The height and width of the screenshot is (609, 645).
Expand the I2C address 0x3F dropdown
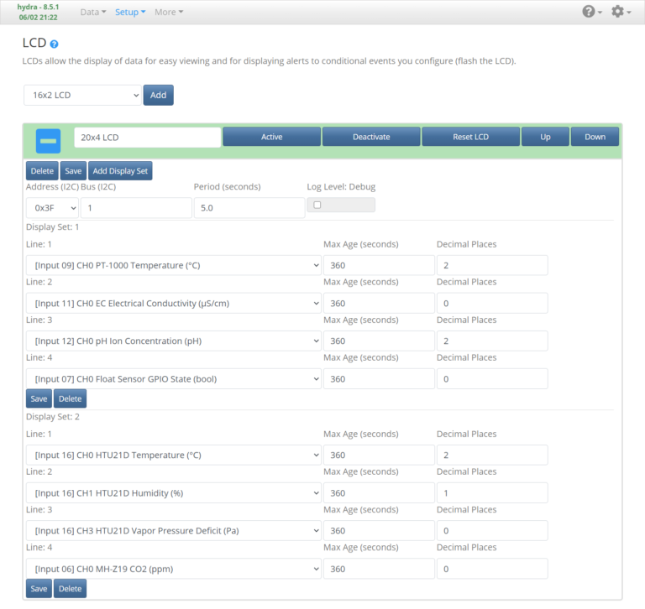click(52, 208)
